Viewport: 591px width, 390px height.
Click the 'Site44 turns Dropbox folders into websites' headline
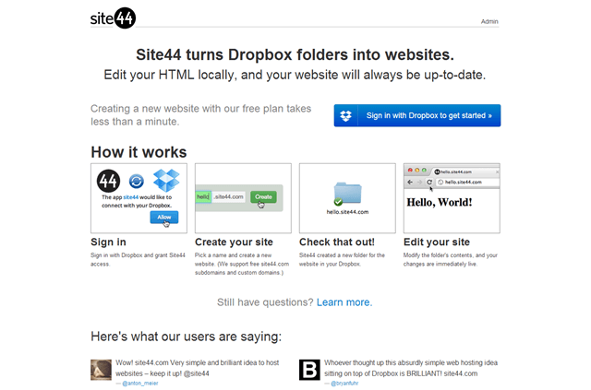coord(295,54)
